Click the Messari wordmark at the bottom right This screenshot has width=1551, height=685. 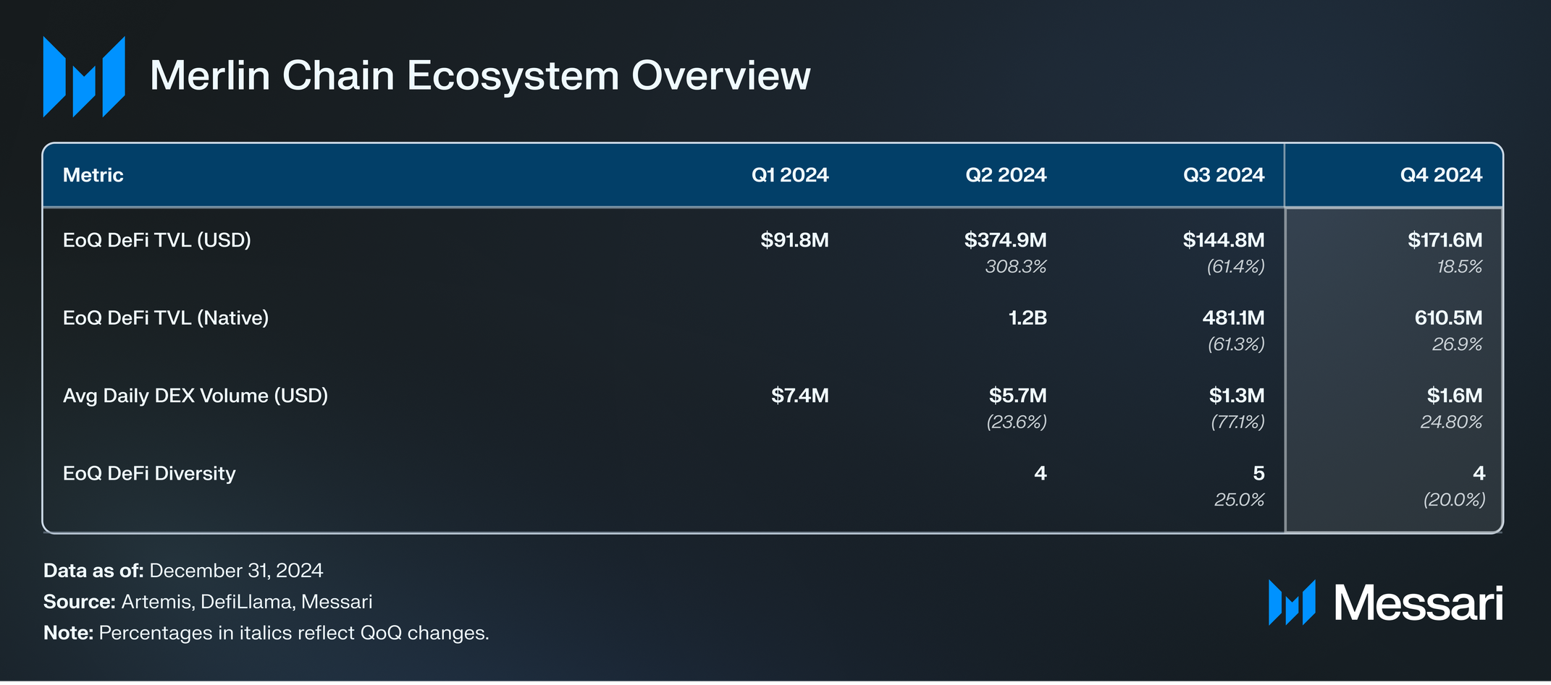(x=1418, y=603)
